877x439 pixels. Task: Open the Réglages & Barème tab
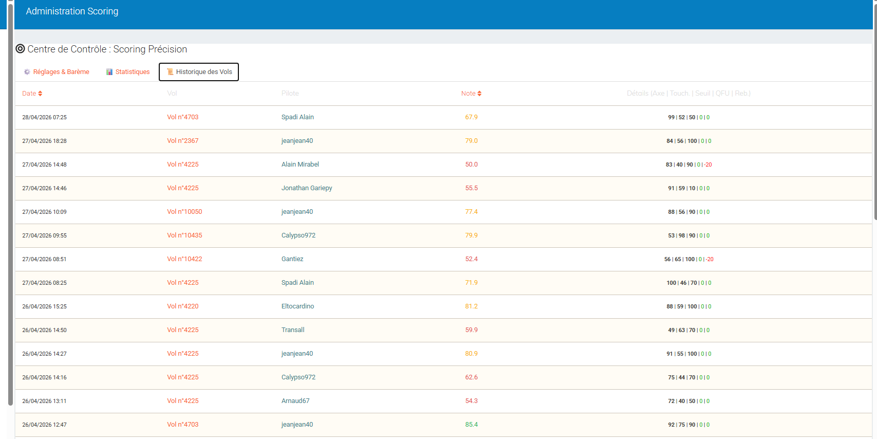coord(57,72)
